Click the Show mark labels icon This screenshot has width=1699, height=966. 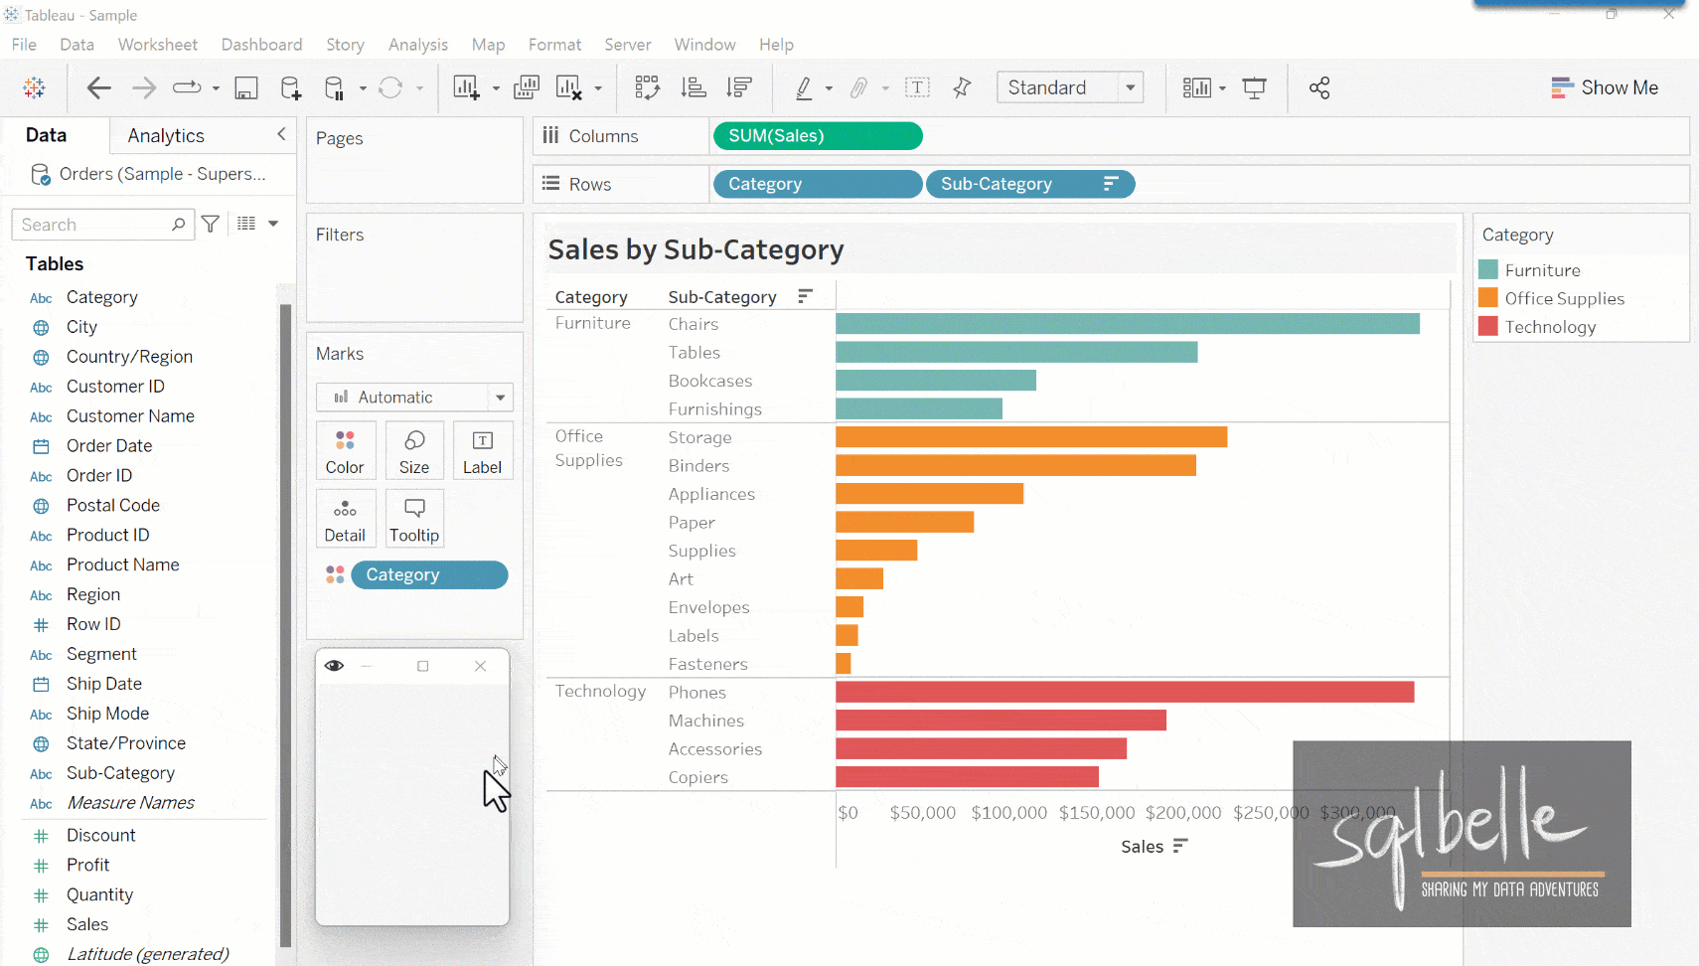918,87
